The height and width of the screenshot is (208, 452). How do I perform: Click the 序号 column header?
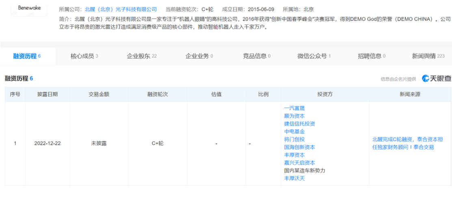click(x=15, y=94)
